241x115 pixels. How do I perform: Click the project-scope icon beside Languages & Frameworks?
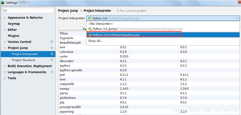[52, 72]
